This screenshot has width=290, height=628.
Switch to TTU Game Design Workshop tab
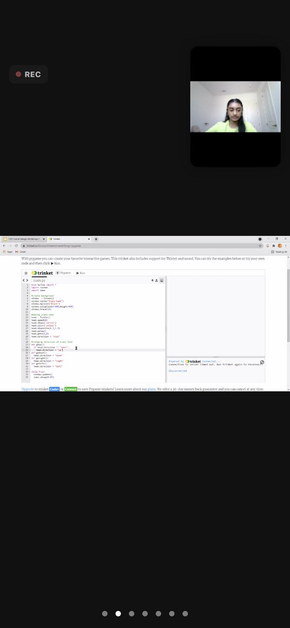click(24, 239)
